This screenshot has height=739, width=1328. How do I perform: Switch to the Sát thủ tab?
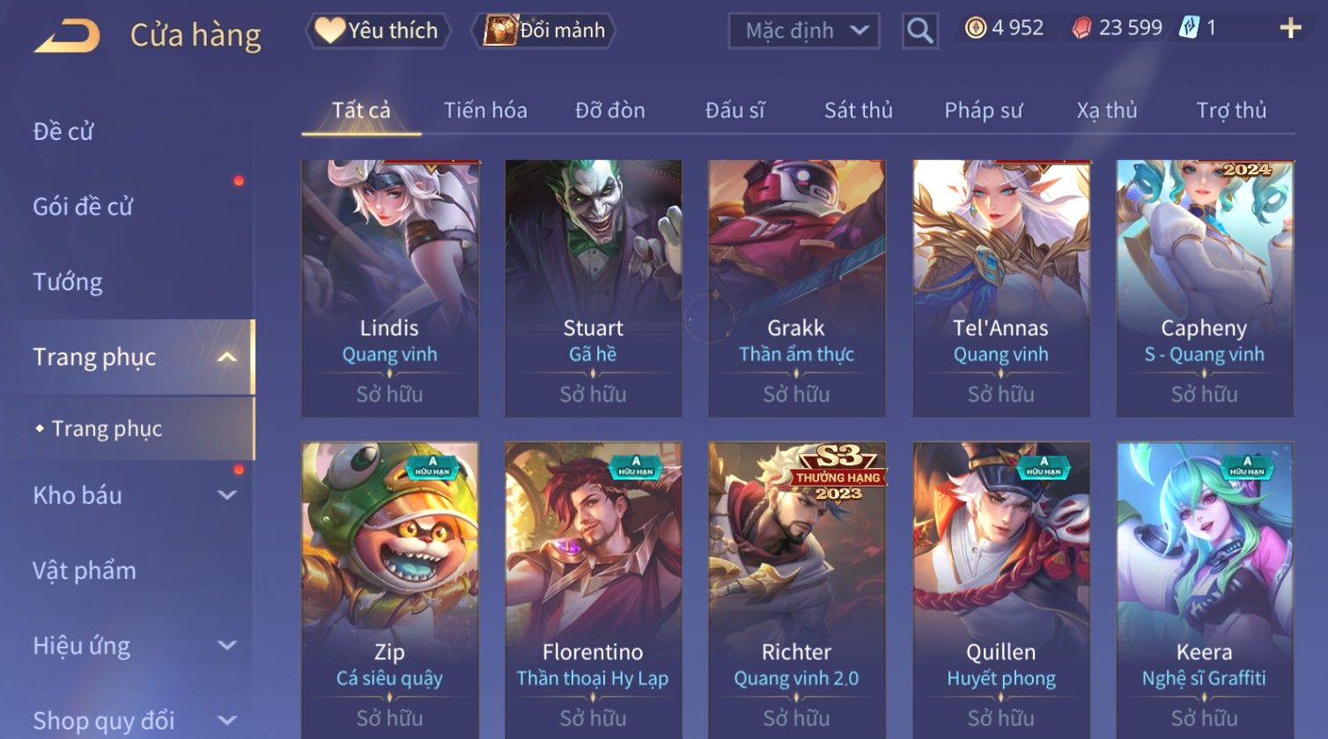pyautogui.click(x=859, y=110)
